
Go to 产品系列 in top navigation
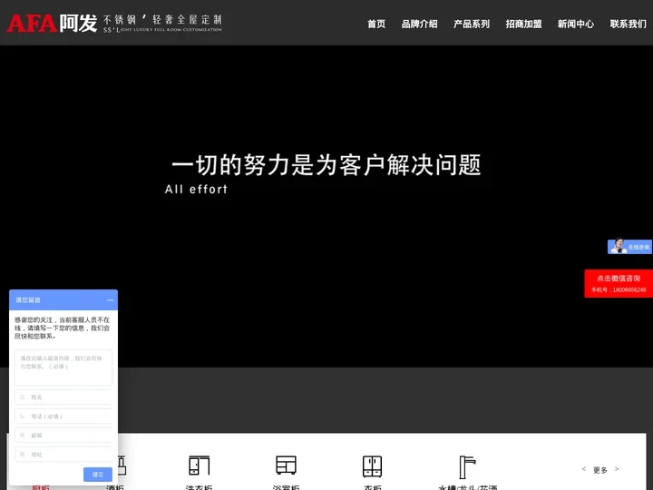click(472, 24)
